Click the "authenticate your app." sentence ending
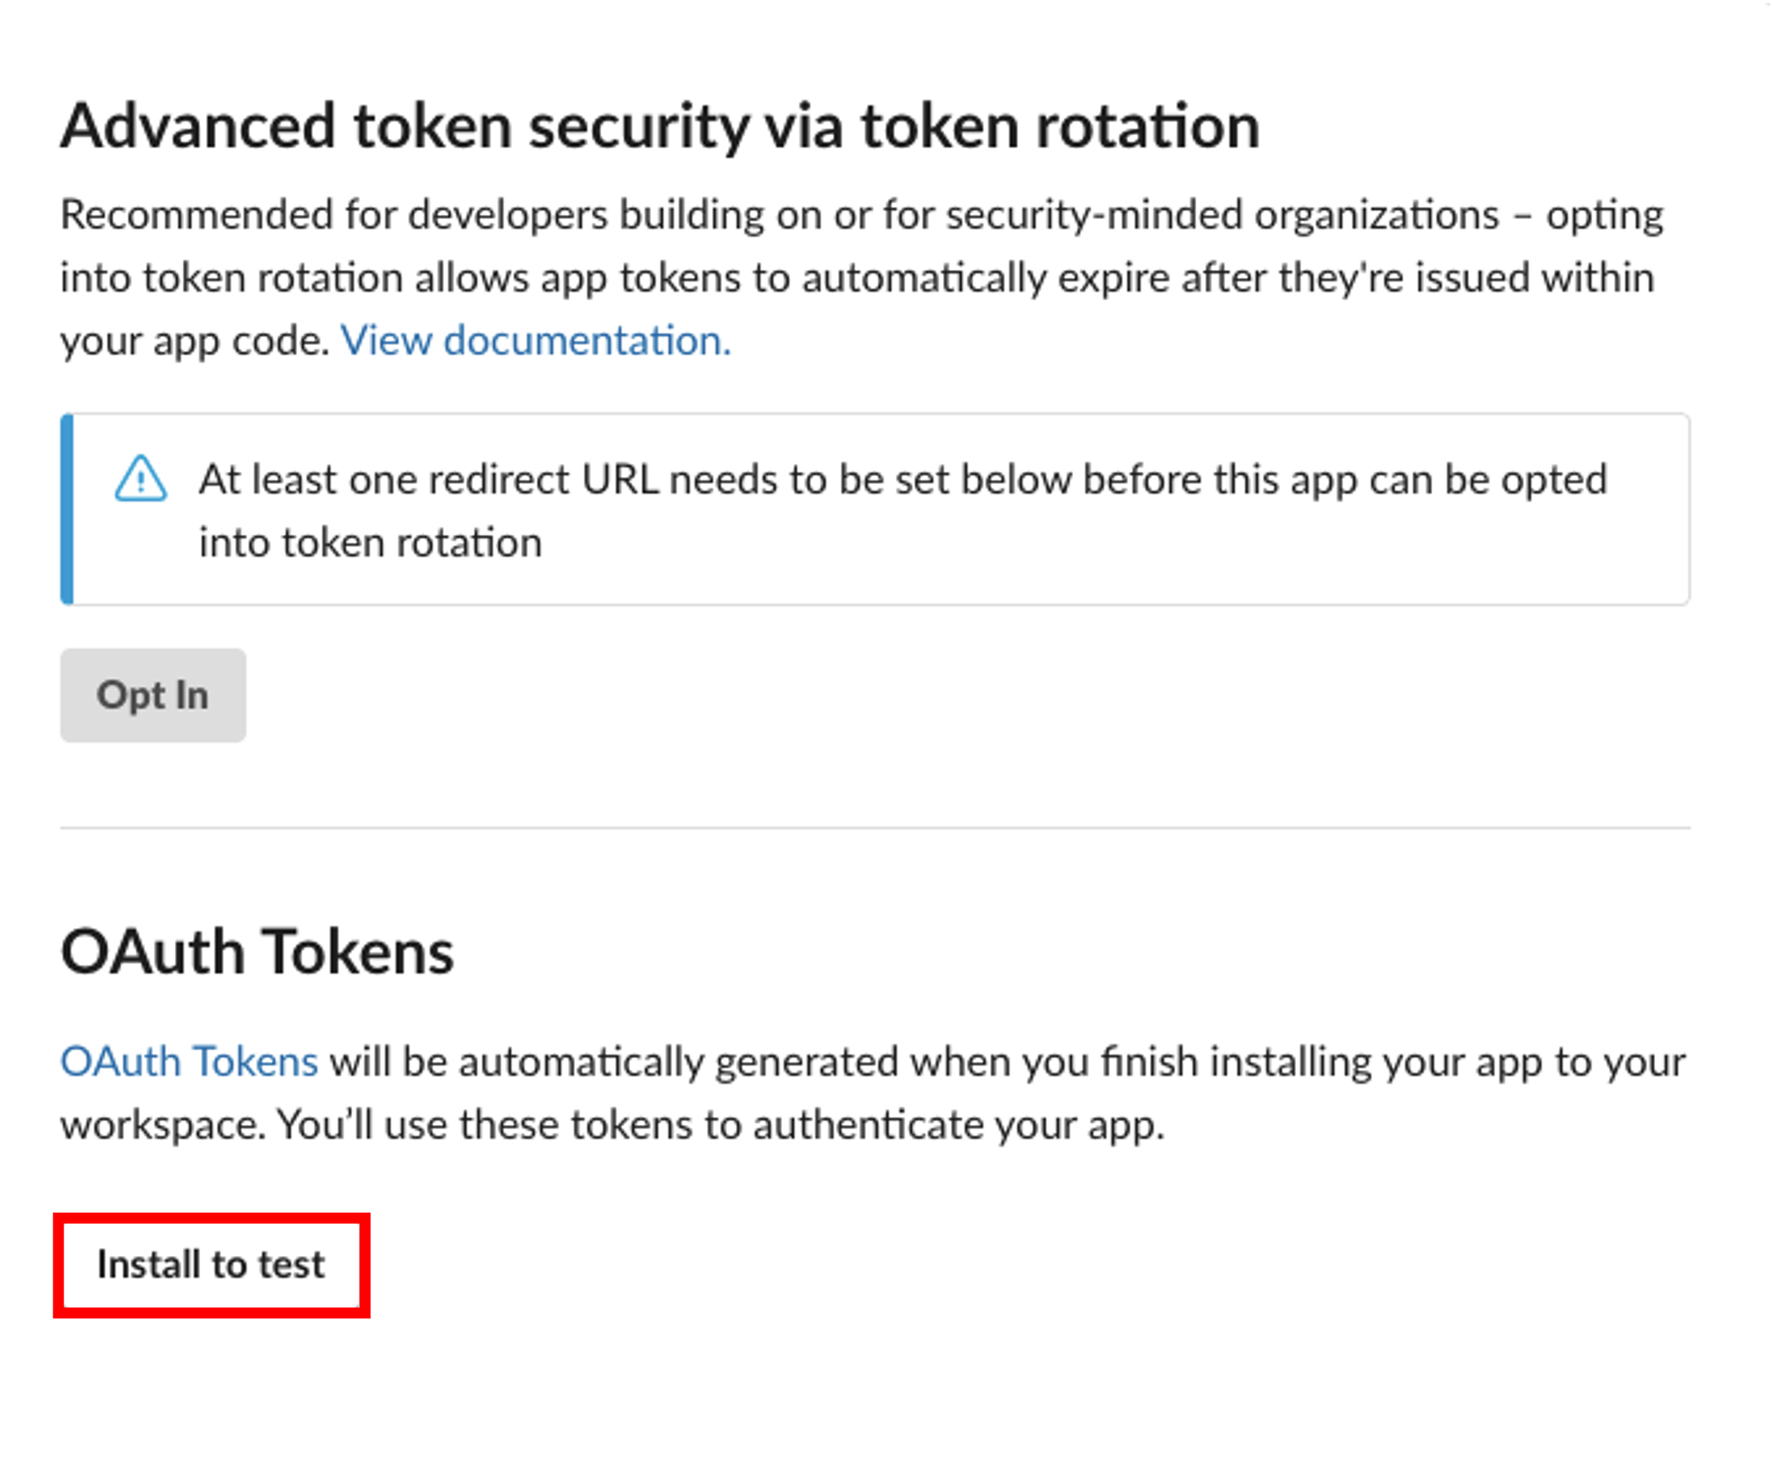 tap(959, 1125)
